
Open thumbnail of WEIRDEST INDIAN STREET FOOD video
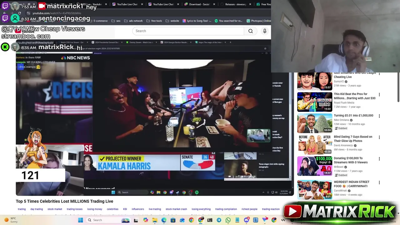click(315, 190)
